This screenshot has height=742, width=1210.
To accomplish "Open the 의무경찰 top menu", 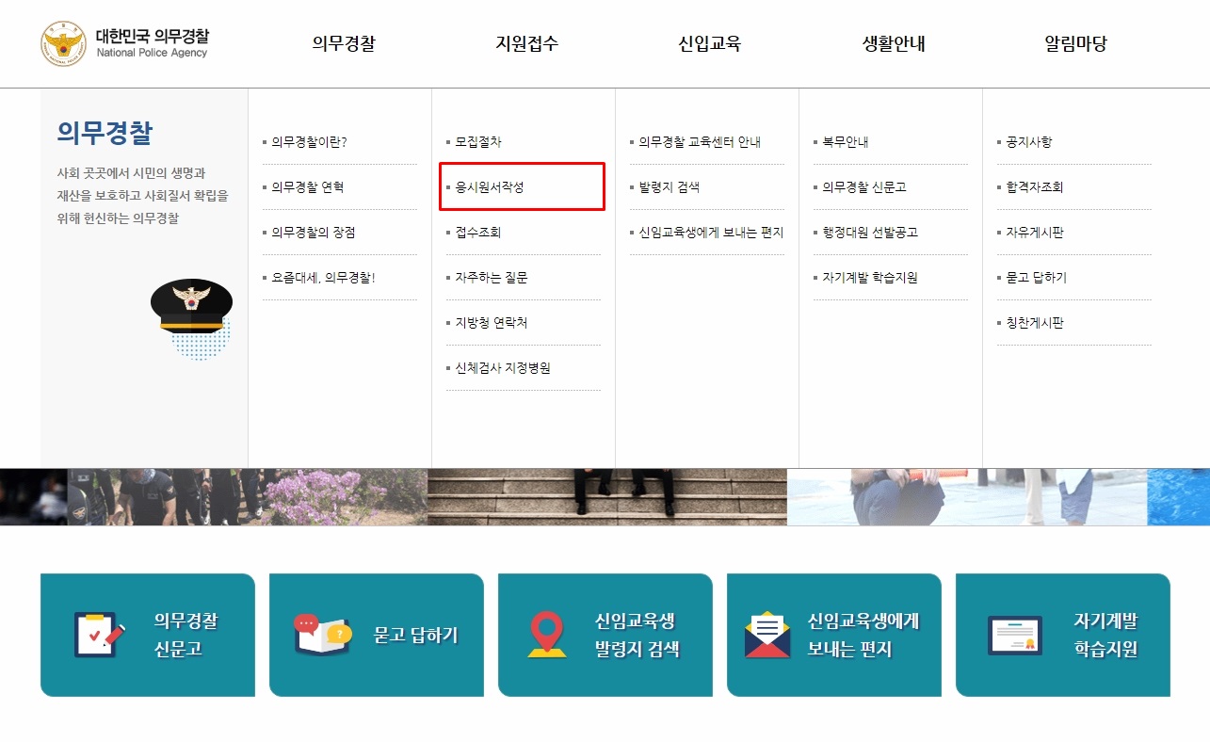I will pos(344,43).
